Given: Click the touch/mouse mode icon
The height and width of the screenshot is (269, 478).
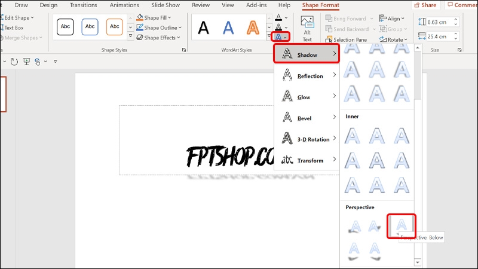Looking at the screenshot, I should (x=38, y=62).
